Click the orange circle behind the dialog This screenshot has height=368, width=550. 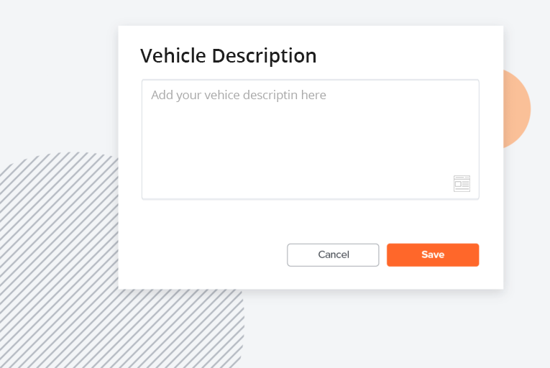(x=517, y=109)
